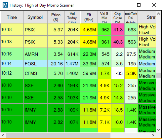Click the Flt (Shr) column header
The height and width of the screenshot is (139, 162).
[89, 17]
